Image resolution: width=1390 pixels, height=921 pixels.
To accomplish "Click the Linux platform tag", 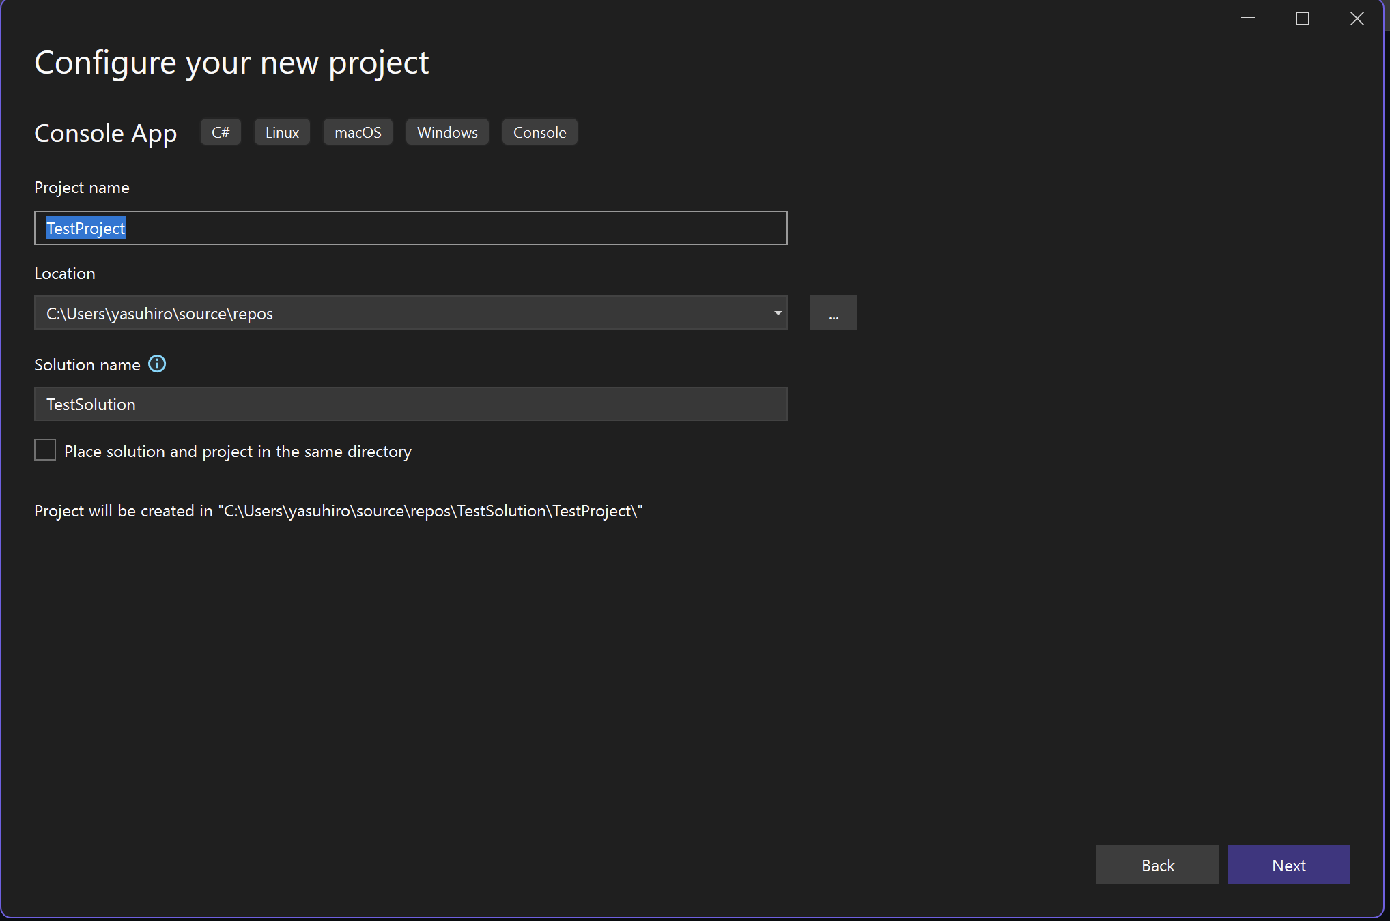I will [282, 132].
